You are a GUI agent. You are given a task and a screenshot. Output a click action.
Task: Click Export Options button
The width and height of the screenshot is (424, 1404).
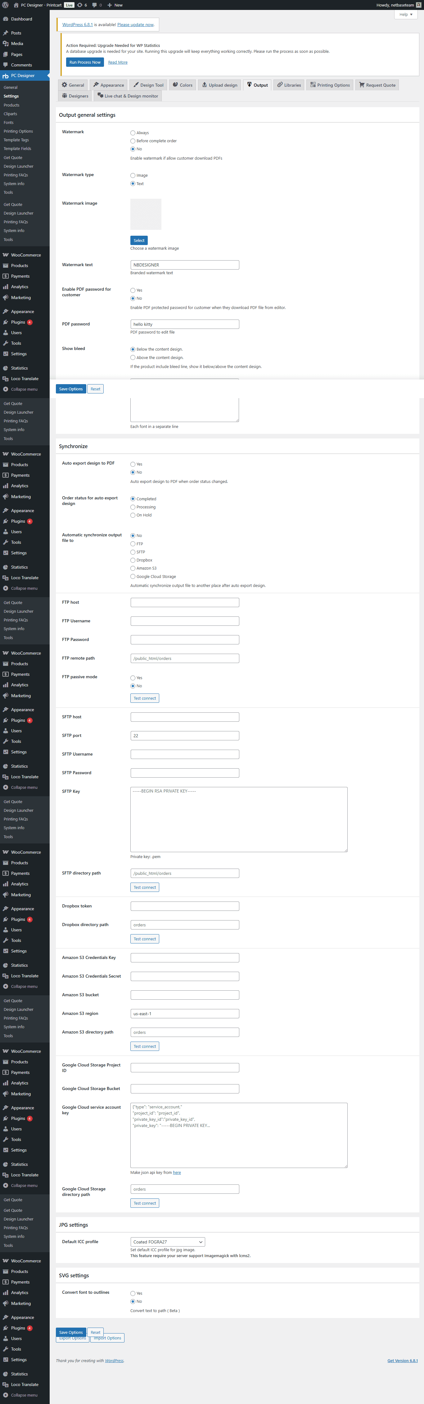[x=73, y=1338]
